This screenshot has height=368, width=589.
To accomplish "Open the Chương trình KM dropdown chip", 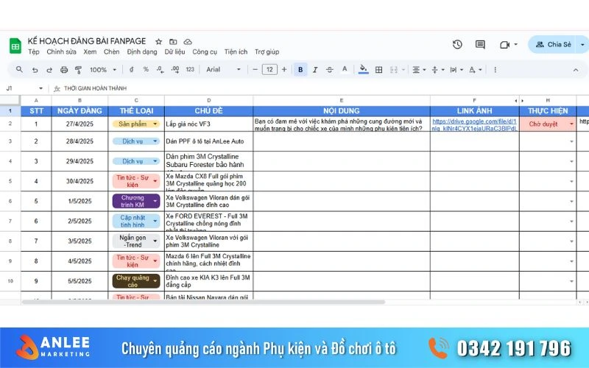I will [136, 201].
